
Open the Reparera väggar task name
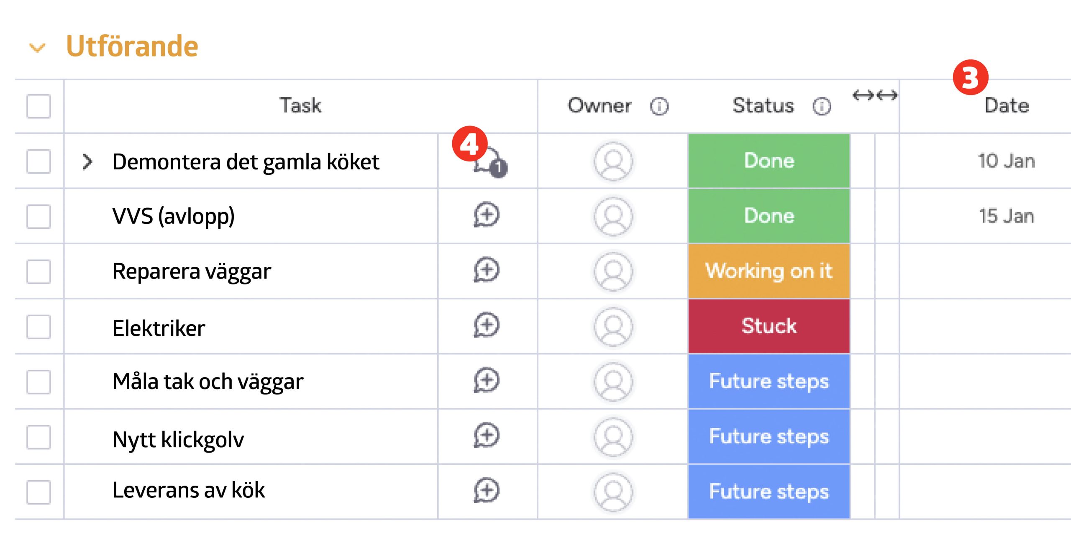tap(192, 271)
